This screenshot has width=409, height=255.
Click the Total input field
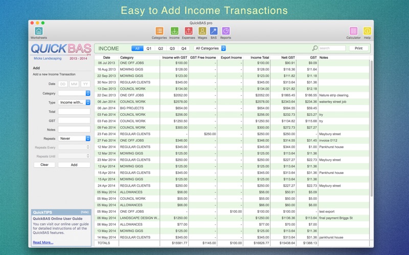(74, 111)
